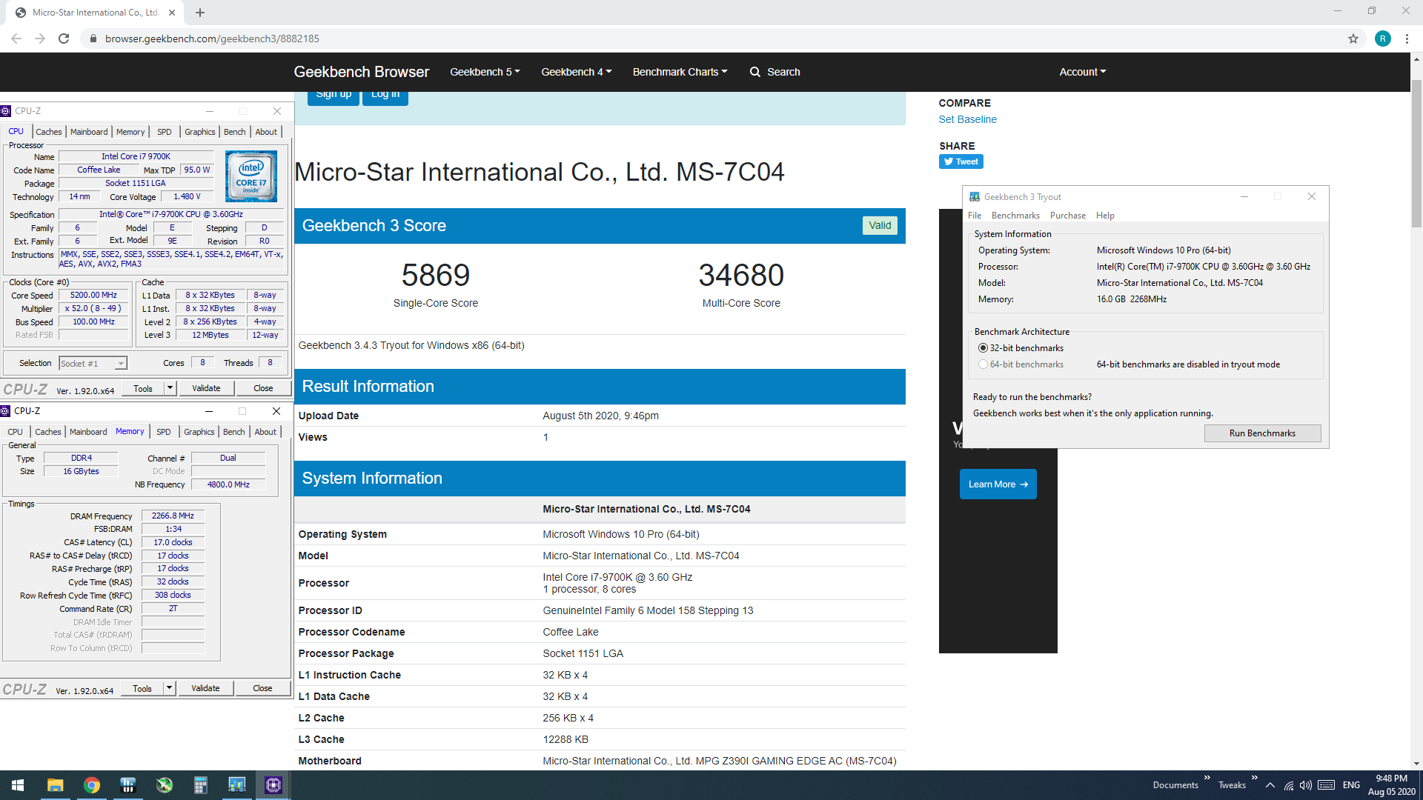Open the Bench tab in upper CPU-Z

[x=234, y=132]
